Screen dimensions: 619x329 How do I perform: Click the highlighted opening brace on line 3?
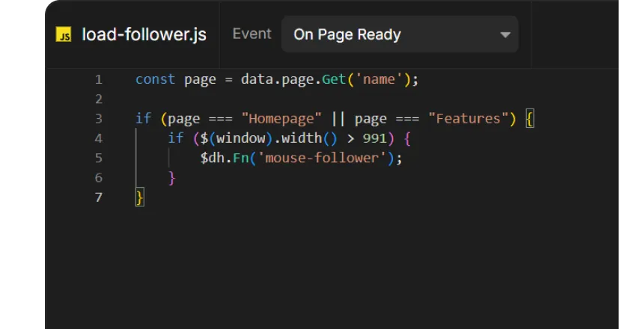tap(530, 119)
